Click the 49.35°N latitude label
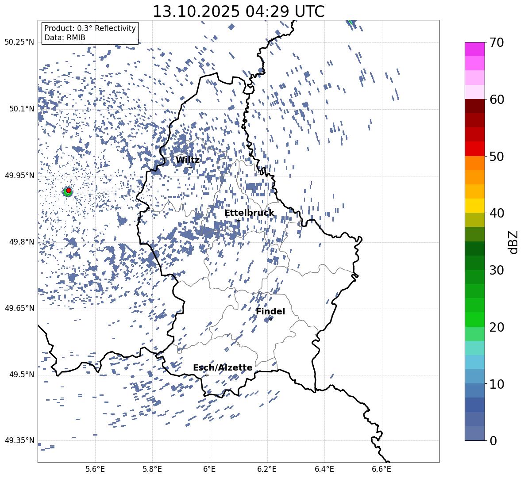This screenshot has height=478, width=524. point(19,440)
